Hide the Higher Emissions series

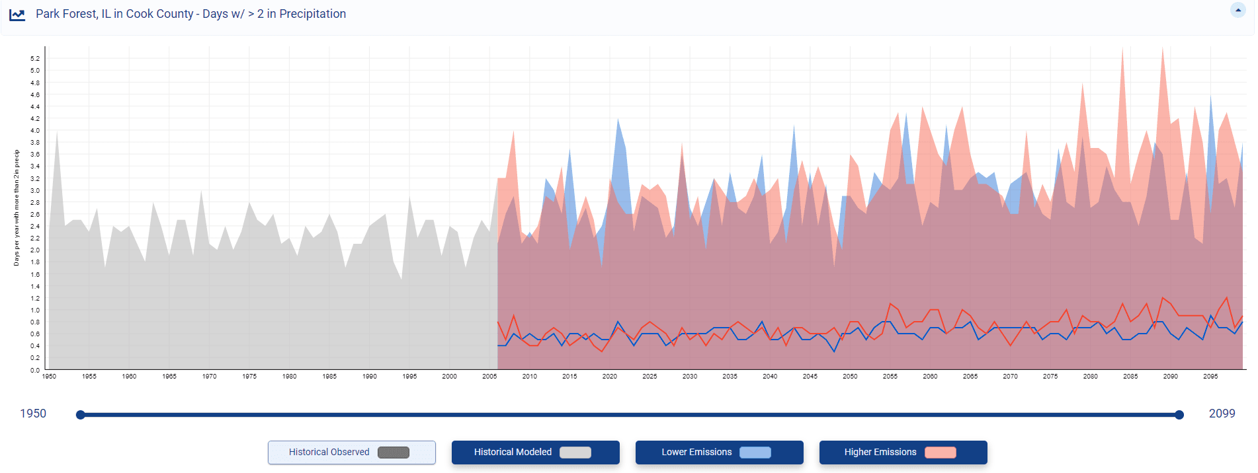[880, 453]
